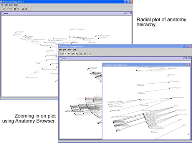Image resolution: width=192 pixels, height=144 pixels.
Task: Click Open file icon in front window toolbar
Action: tap(62, 54)
